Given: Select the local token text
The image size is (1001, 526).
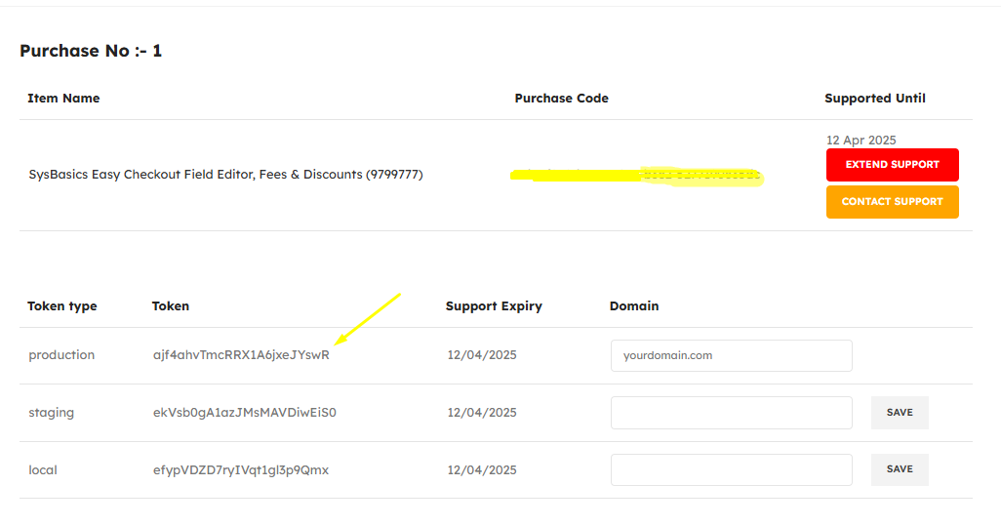Looking at the screenshot, I should 241,470.
